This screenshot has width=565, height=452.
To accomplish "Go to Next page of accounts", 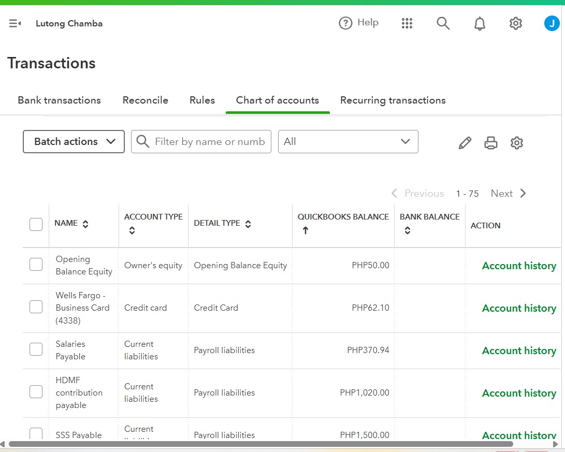I will point(502,194).
